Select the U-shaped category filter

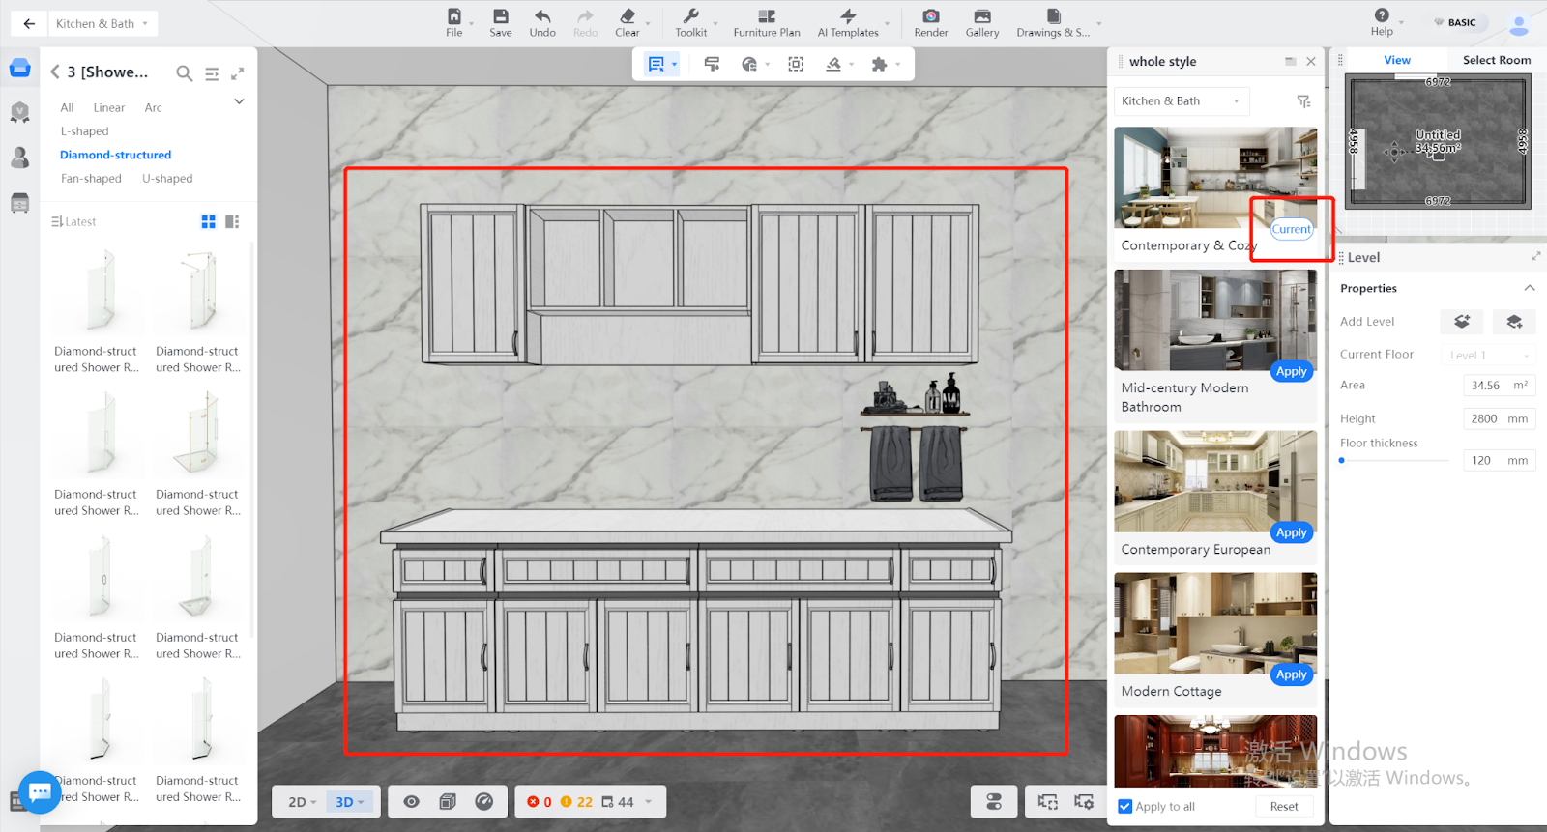click(167, 179)
